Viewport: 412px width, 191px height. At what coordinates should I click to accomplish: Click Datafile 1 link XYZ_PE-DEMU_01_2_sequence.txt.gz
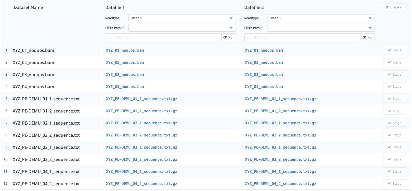[x=142, y=111]
